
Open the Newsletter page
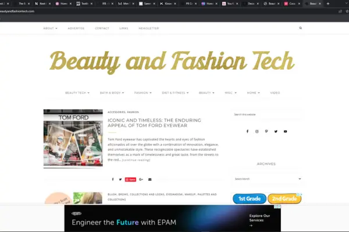[149, 28]
